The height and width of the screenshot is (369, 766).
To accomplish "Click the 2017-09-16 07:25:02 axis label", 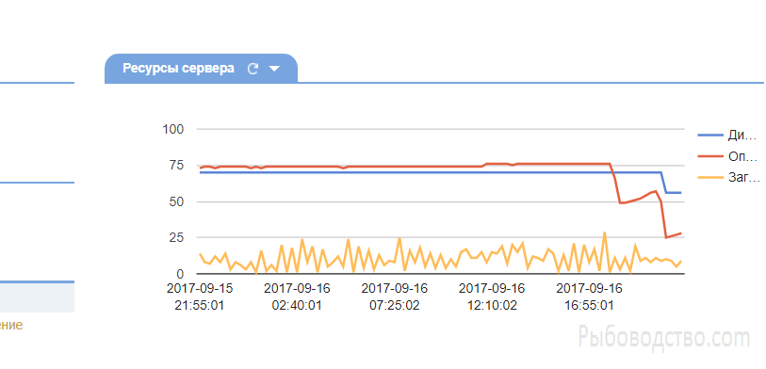I will 395,297.
